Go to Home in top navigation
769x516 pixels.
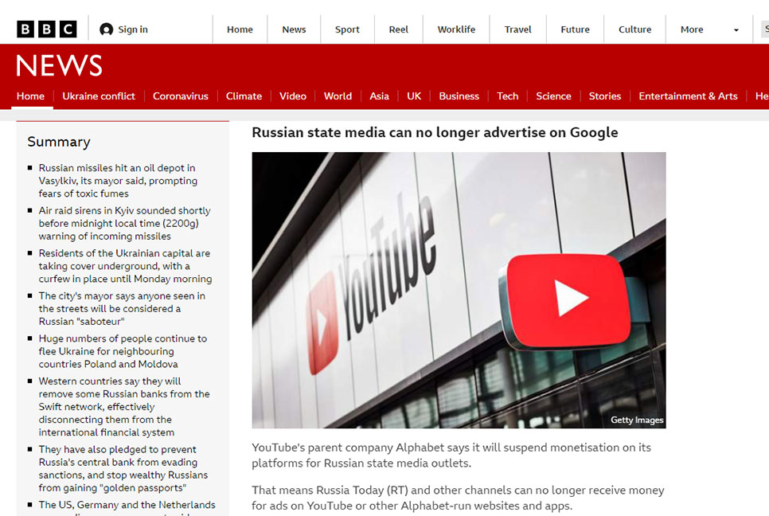point(240,29)
